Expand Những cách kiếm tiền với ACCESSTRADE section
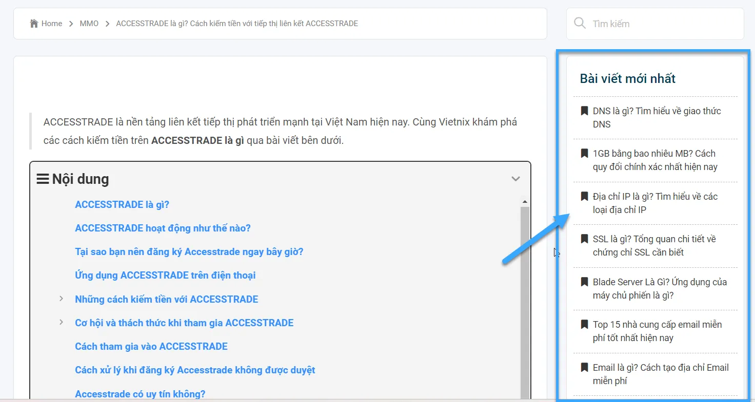Viewport: 755px width, 402px height. (61, 299)
